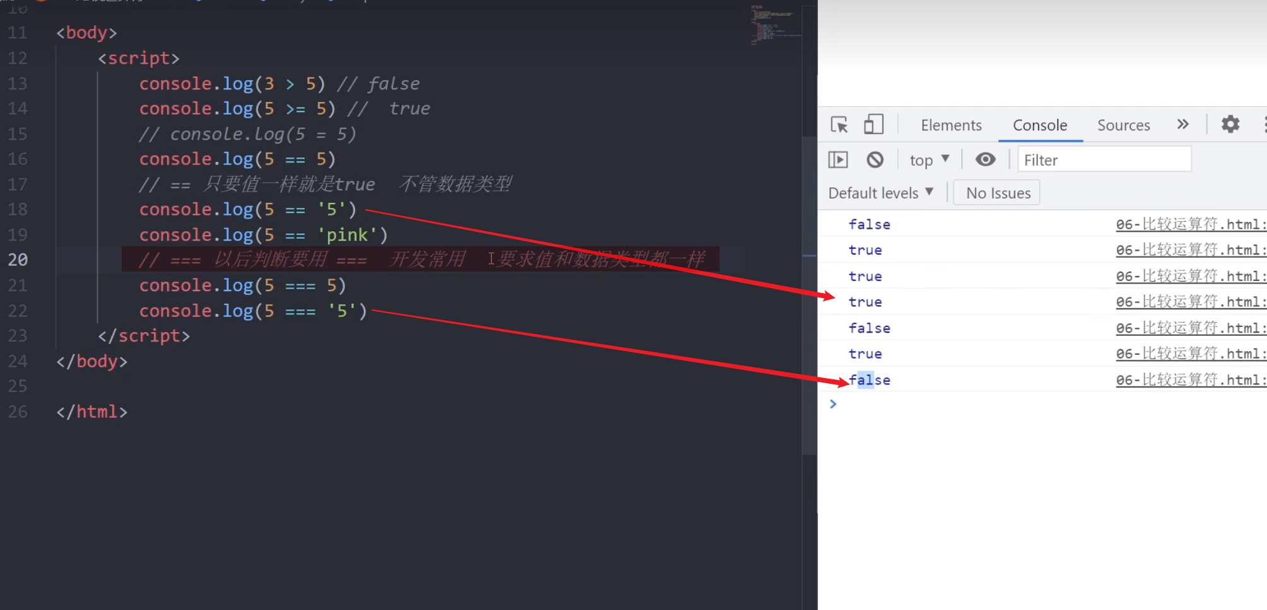Click code line console.log(5 == '5')
The height and width of the screenshot is (610, 1267).
pos(248,209)
